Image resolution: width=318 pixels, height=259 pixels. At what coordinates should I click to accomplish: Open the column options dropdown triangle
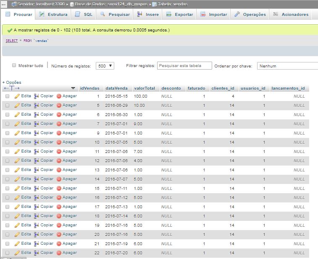tap(73, 88)
